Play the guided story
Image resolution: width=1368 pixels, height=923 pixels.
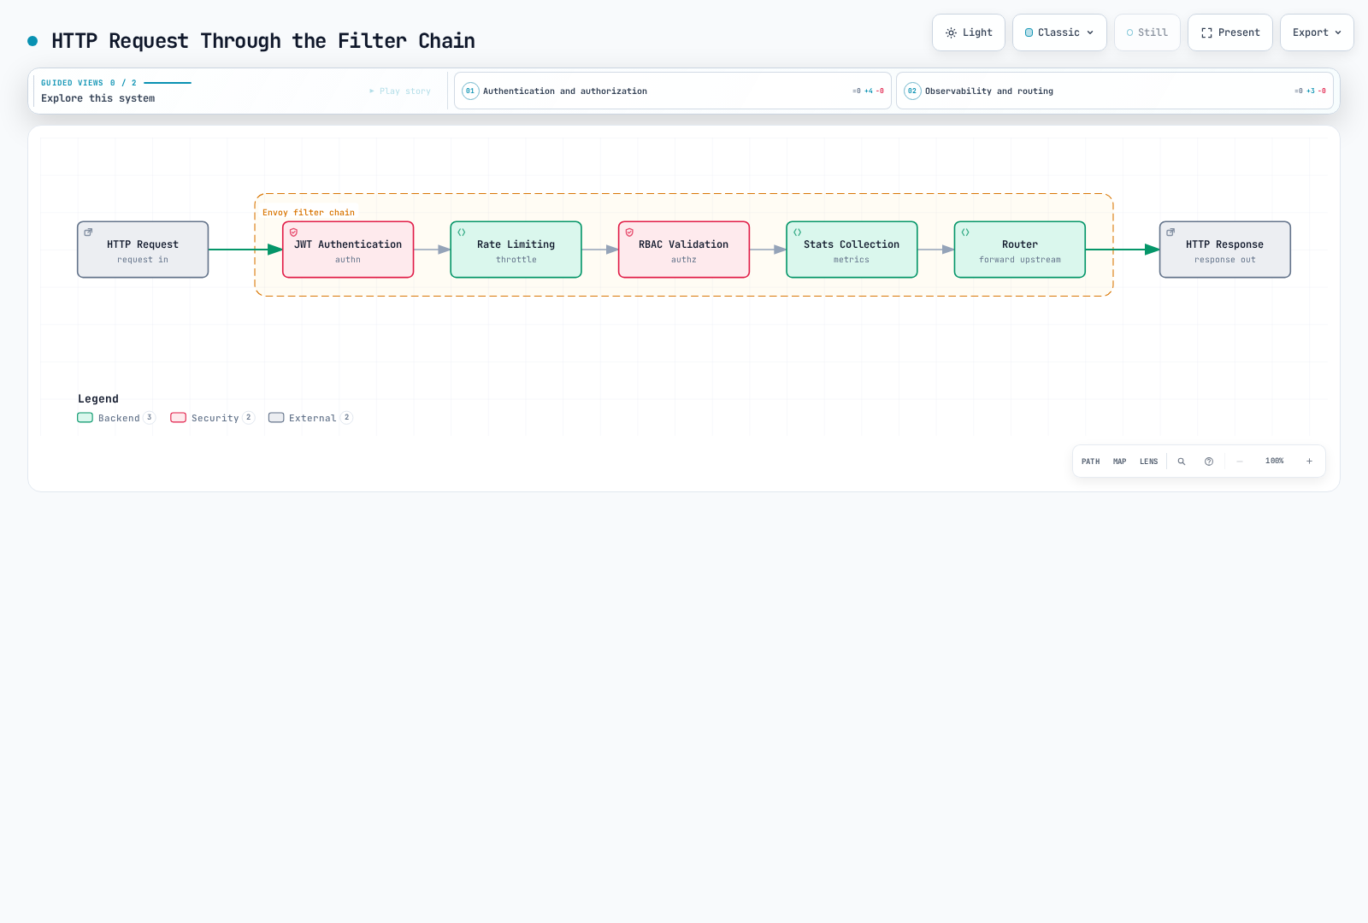400,91
